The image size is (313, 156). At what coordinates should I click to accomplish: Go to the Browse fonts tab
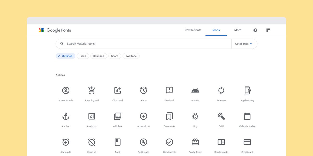click(x=192, y=30)
